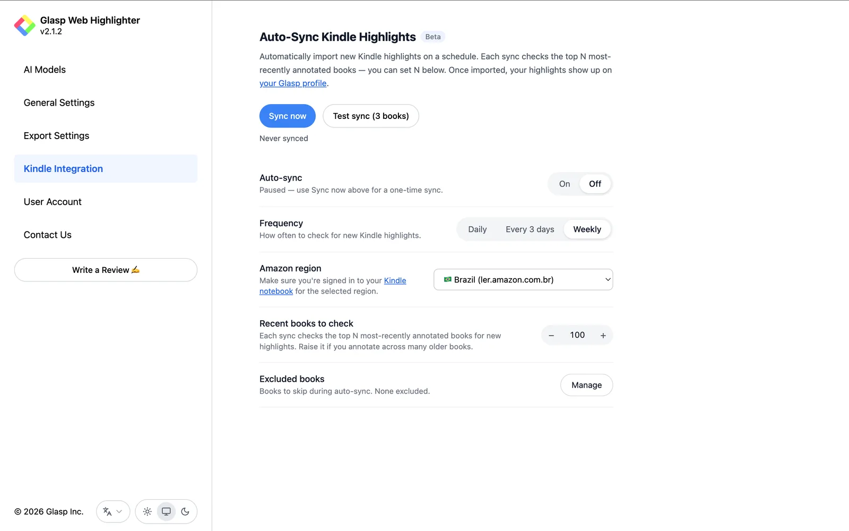Select system theme monitor icon
The height and width of the screenshot is (531, 849).
(x=166, y=511)
